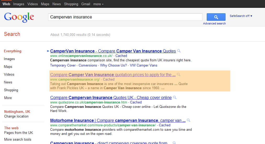Click the www.quotezone.co.uk/campervan-insurance.htm URL text
The image size is (265, 144).
pos(89,102)
